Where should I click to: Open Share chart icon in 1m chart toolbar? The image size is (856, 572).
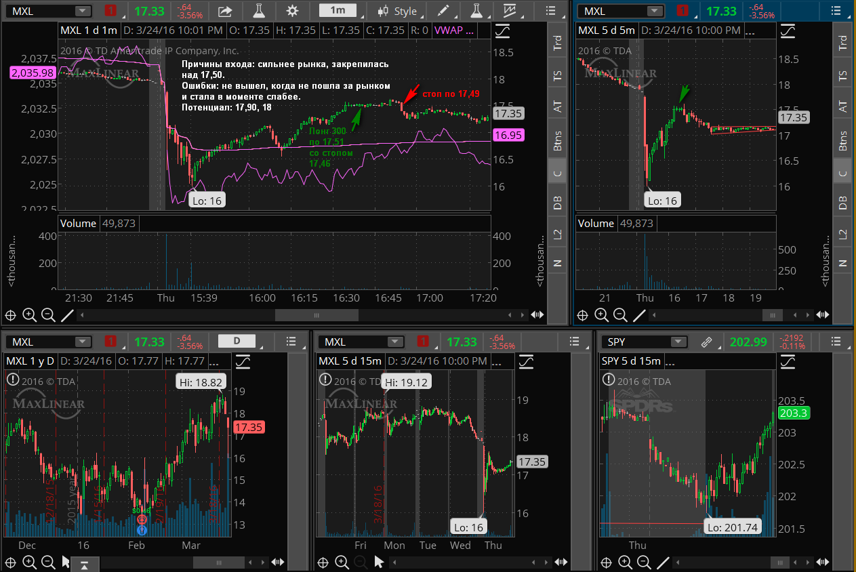(225, 11)
